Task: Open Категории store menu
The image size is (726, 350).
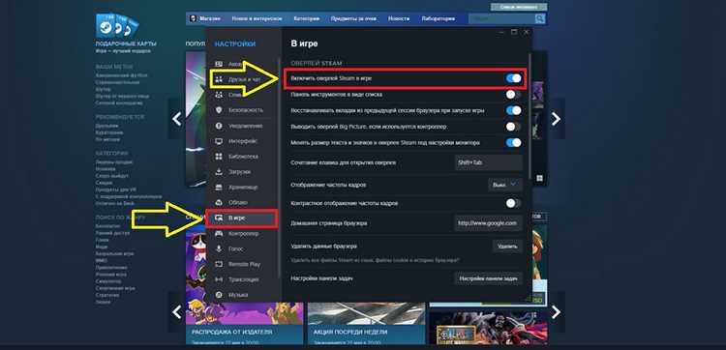Action: point(307,19)
